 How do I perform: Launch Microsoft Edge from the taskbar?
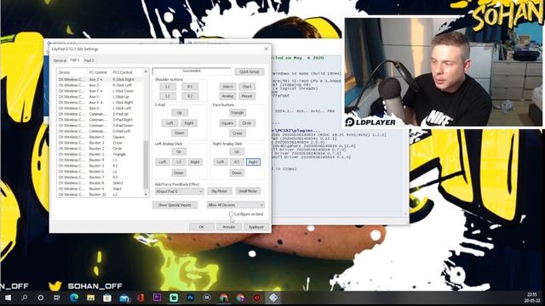[74, 297]
